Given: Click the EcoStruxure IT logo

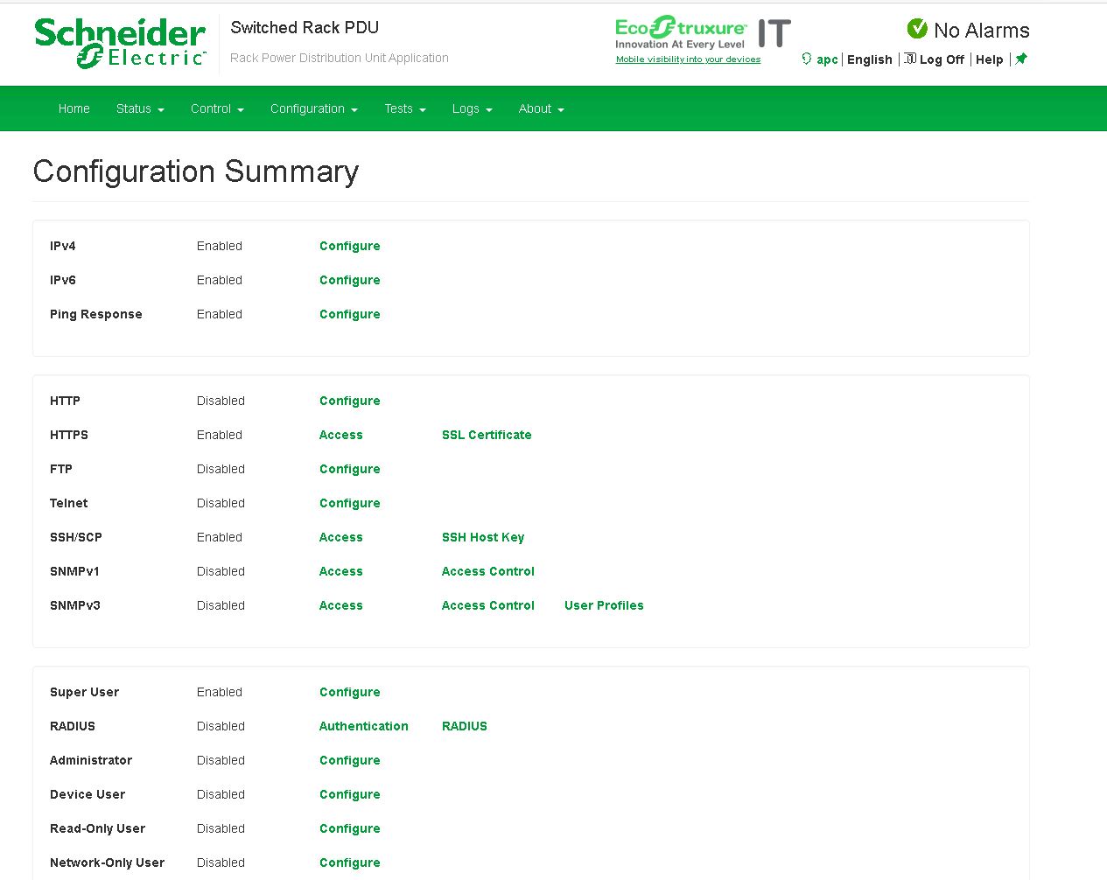Looking at the screenshot, I should pos(703,33).
